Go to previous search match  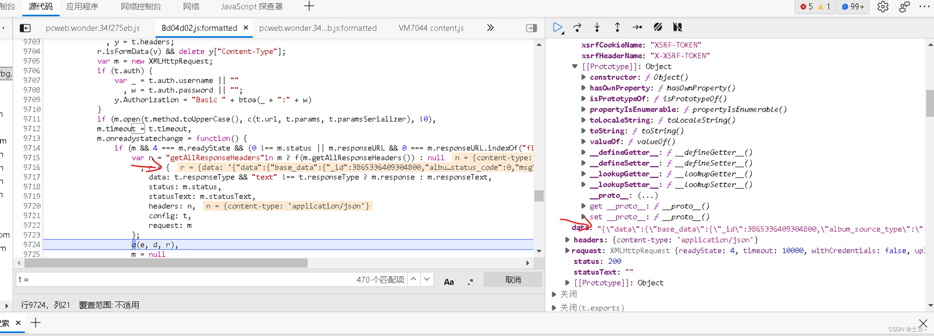click(413, 279)
